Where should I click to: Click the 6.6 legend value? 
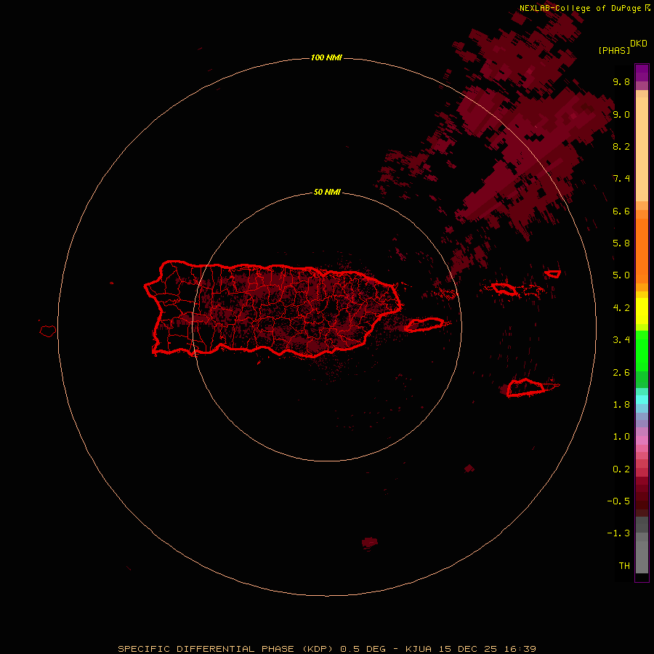[621, 211]
